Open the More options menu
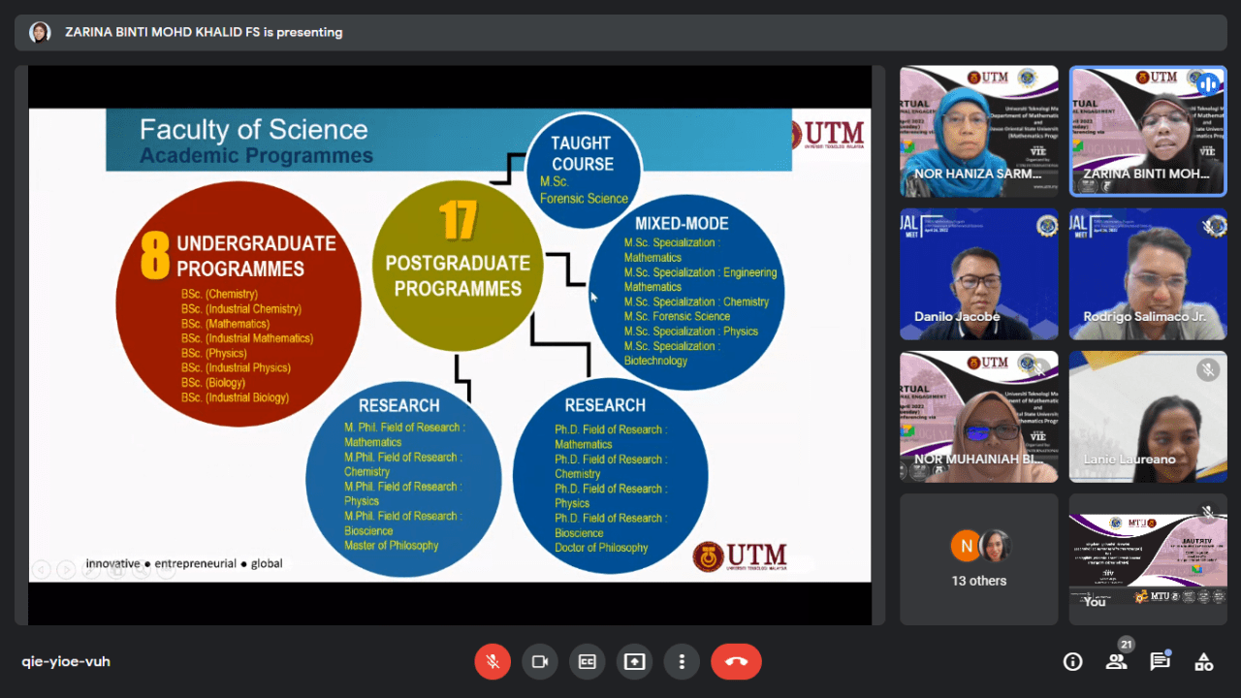Viewport: 1241px width, 698px height. tap(682, 661)
